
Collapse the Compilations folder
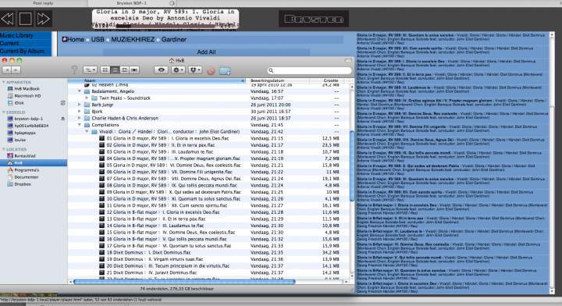(79, 125)
